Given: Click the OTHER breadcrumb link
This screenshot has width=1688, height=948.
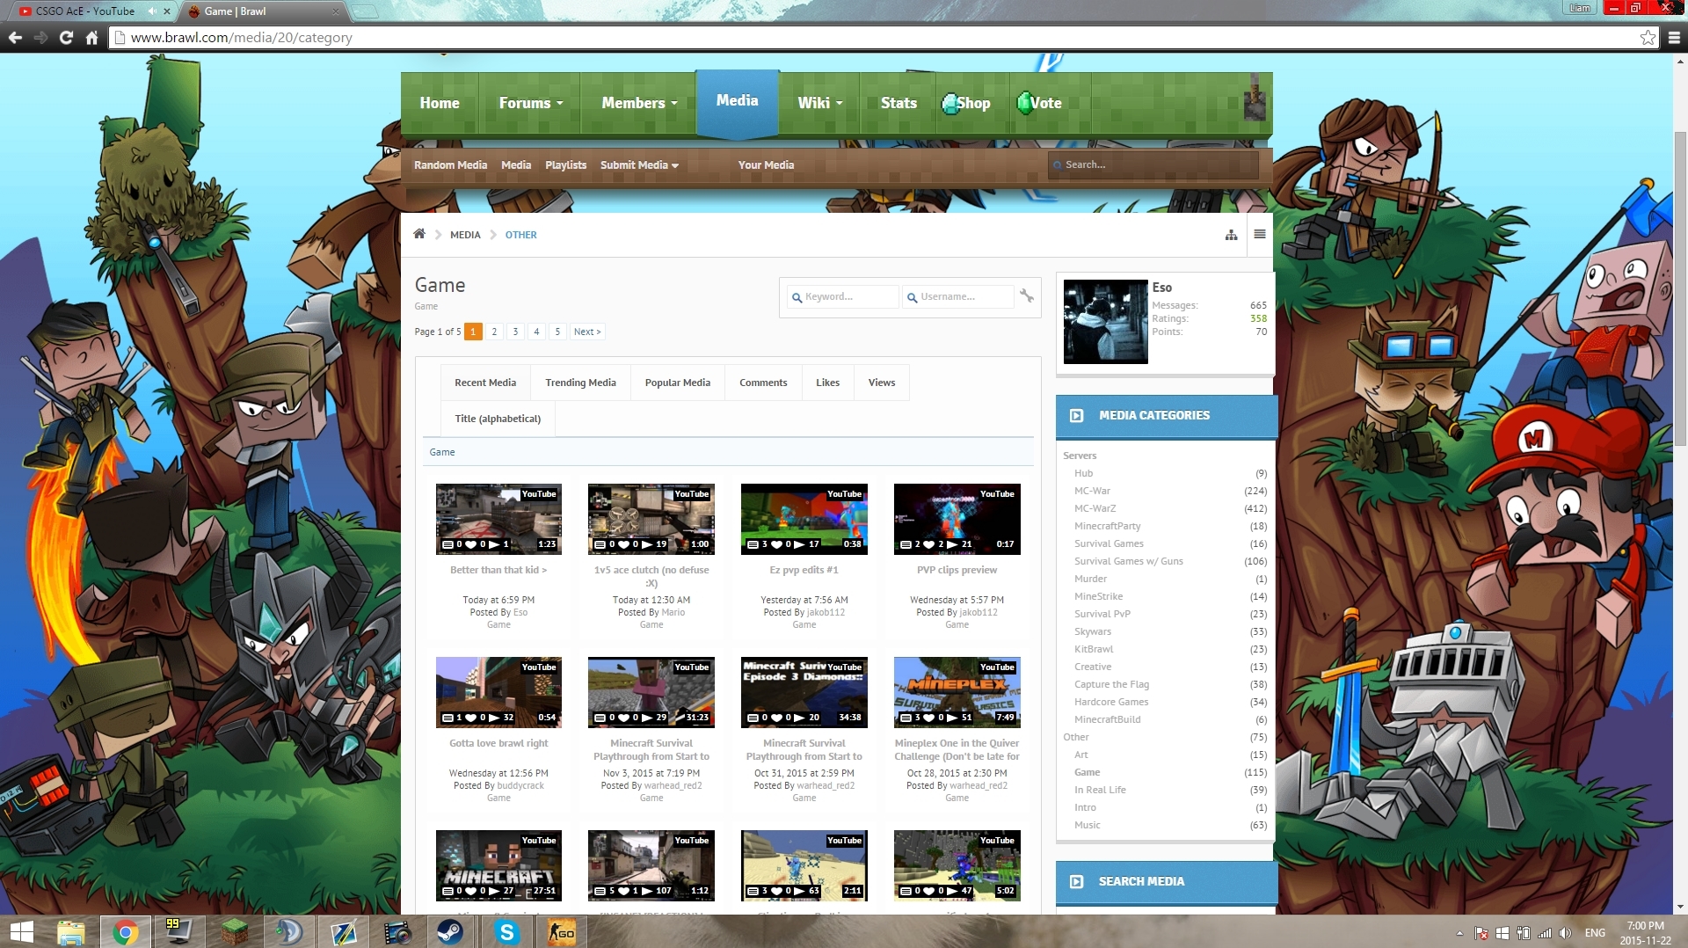Looking at the screenshot, I should click(520, 235).
